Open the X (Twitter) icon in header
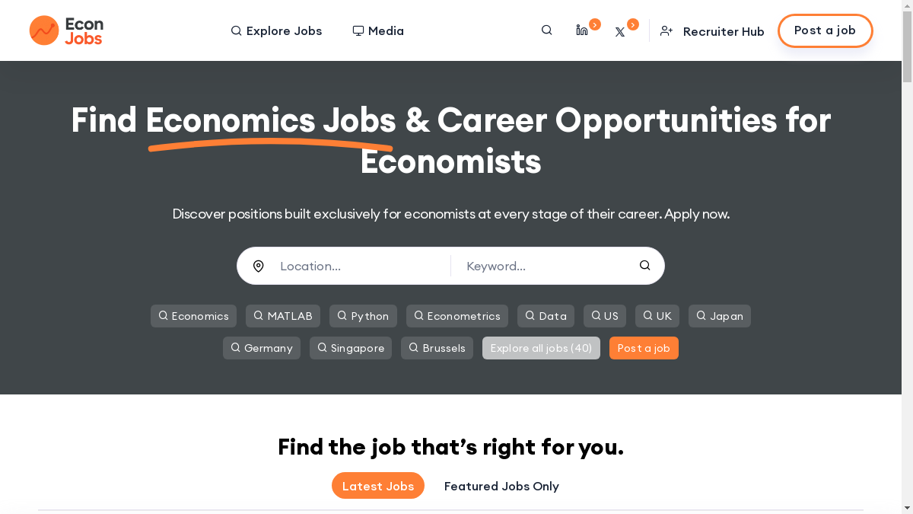The width and height of the screenshot is (913, 514). tap(620, 32)
